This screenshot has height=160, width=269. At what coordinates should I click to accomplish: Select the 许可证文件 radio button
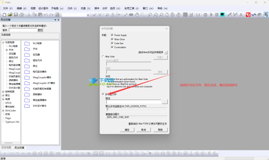pyautogui.click(x=103, y=94)
